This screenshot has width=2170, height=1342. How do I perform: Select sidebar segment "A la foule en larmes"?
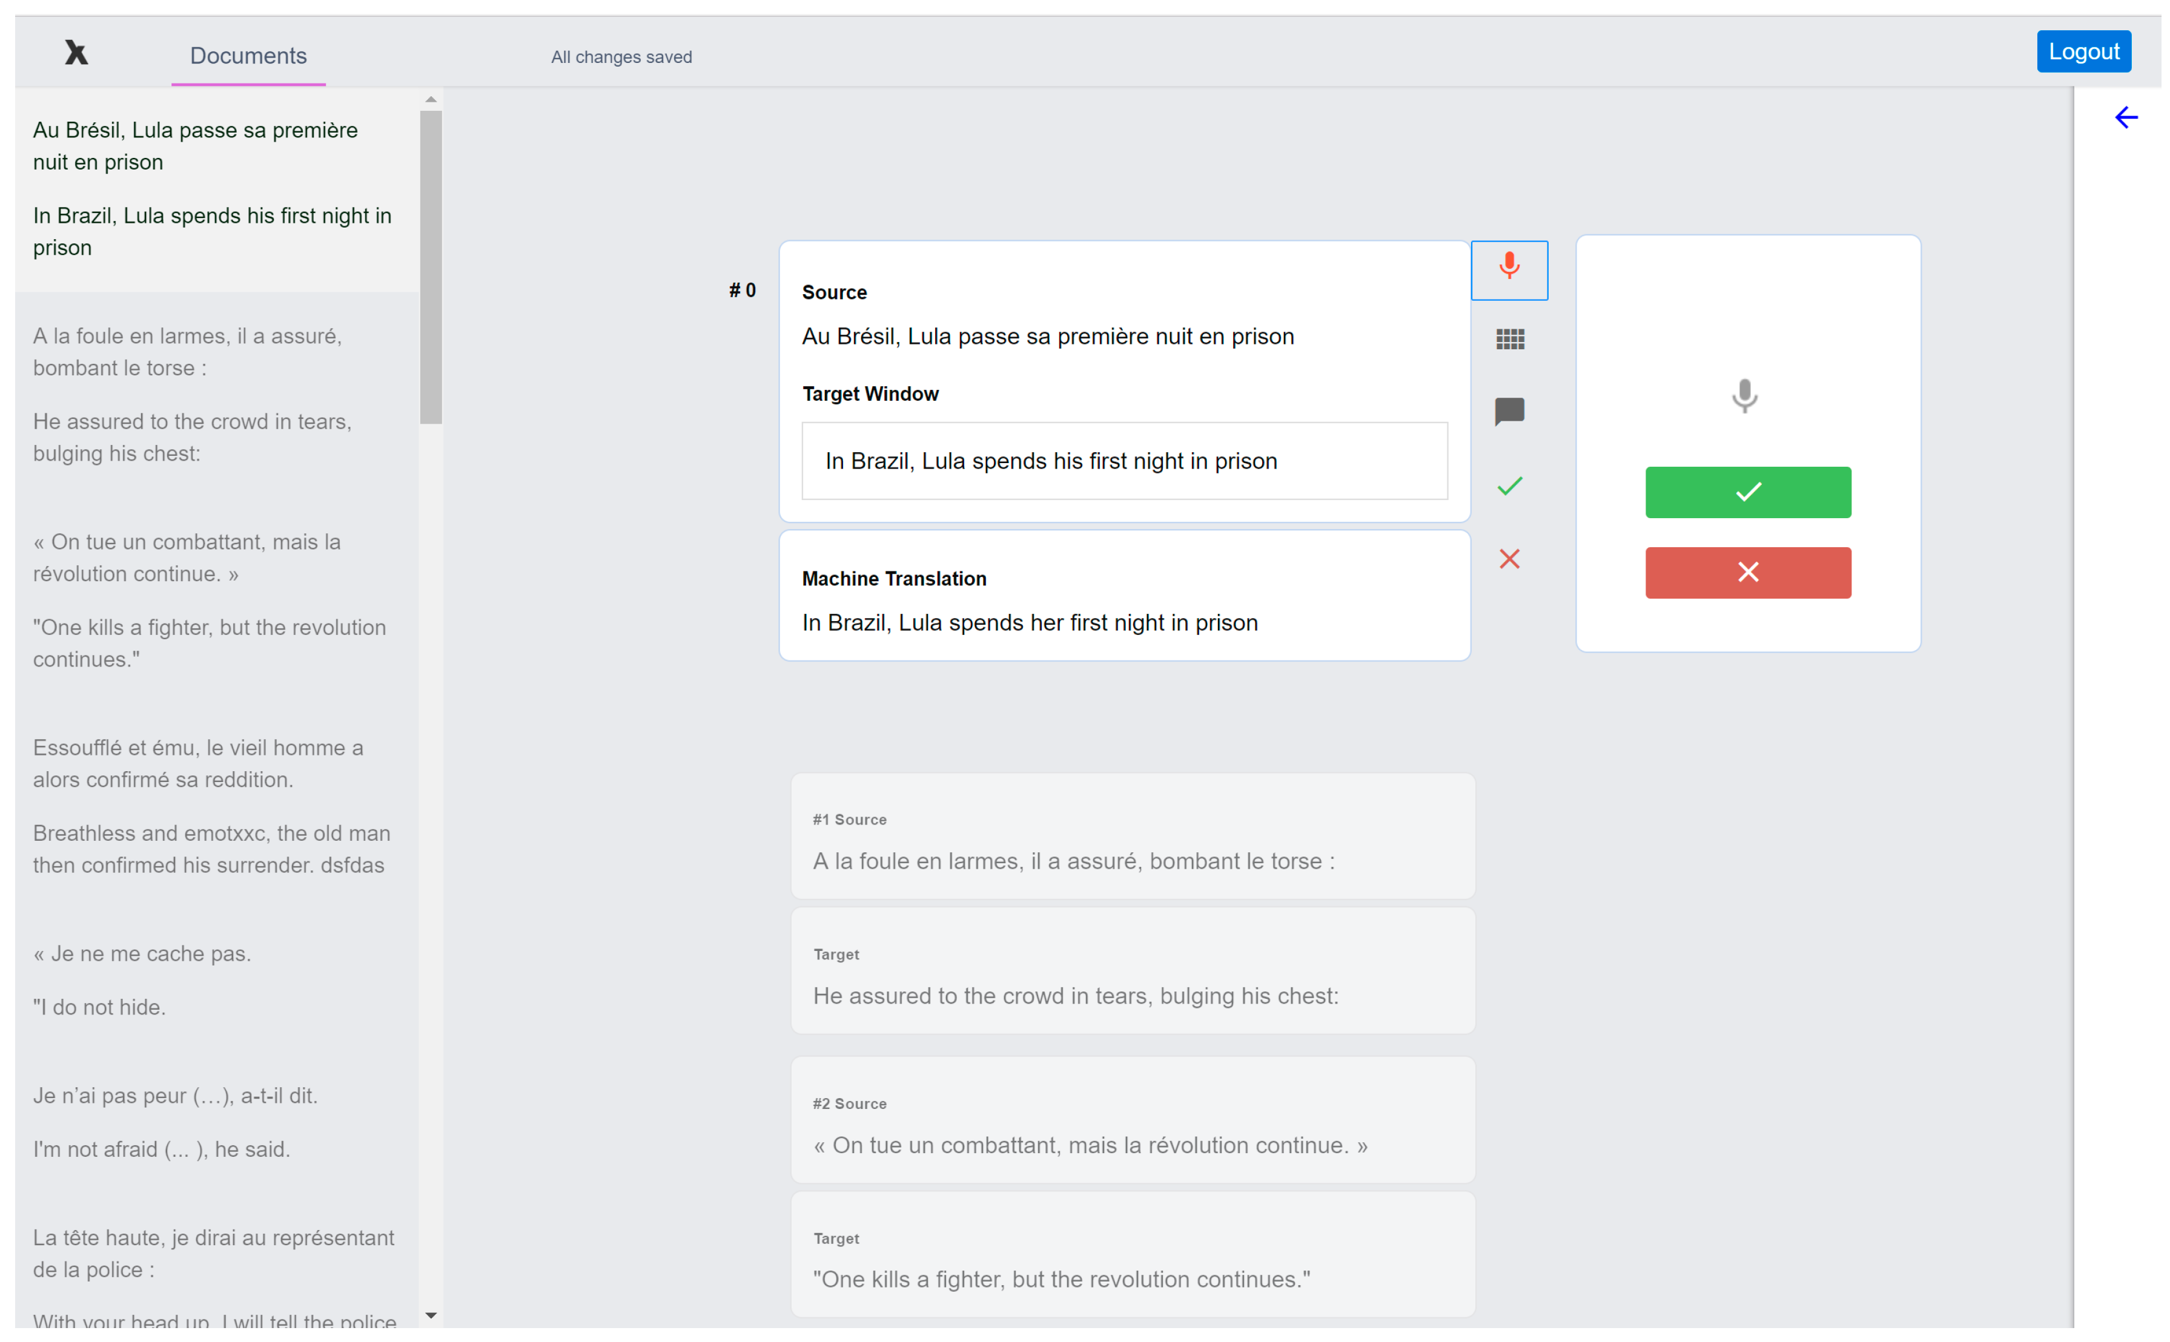click(x=187, y=352)
